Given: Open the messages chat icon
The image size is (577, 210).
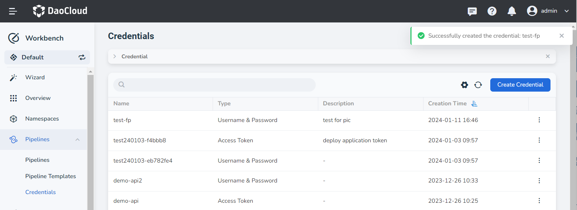Looking at the screenshot, I should pyautogui.click(x=472, y=11).
